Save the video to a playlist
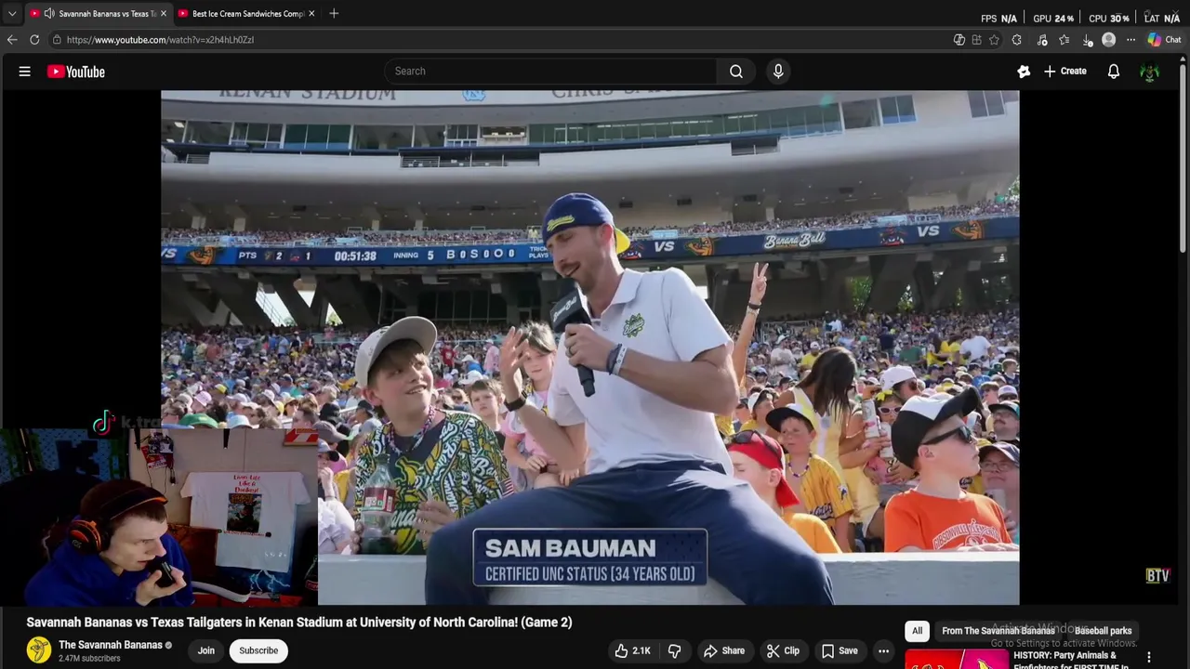The height and width of the screenshot is (669, 1190). click(840, 650)
